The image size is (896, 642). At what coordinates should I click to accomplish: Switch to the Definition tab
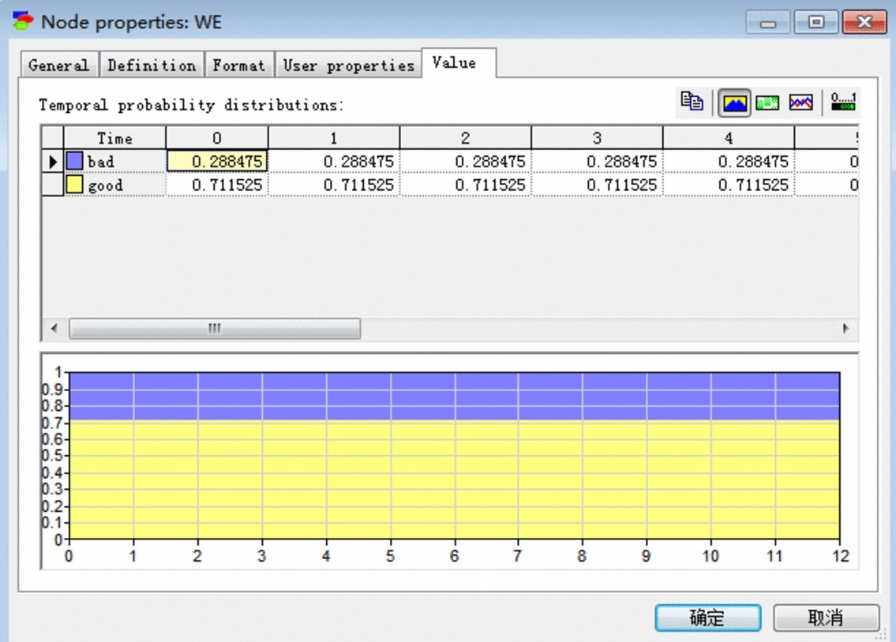click(x=152, y=65)
